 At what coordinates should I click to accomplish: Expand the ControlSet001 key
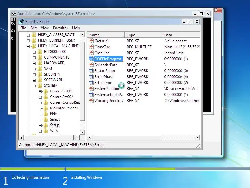click(x=40, y=91)
